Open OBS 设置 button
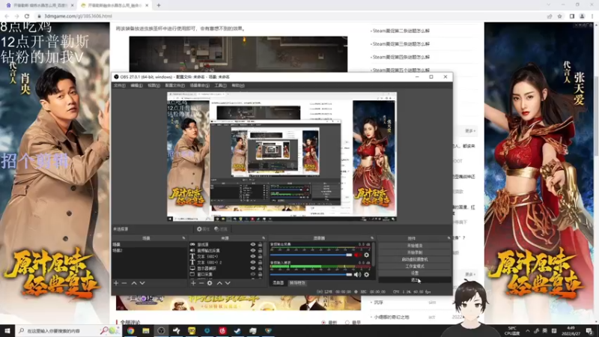Viewport: 599px width, 337px height. click(415, 273)
